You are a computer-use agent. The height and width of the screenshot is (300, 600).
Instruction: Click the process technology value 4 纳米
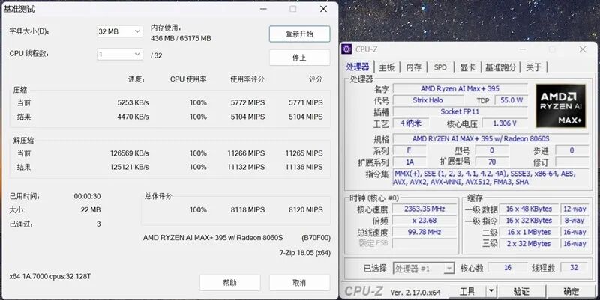(x=411, y=123)
